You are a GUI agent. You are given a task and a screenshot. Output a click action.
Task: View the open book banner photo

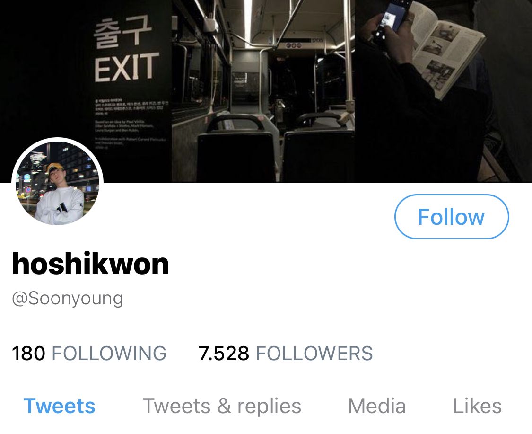[x=444, y=91]
